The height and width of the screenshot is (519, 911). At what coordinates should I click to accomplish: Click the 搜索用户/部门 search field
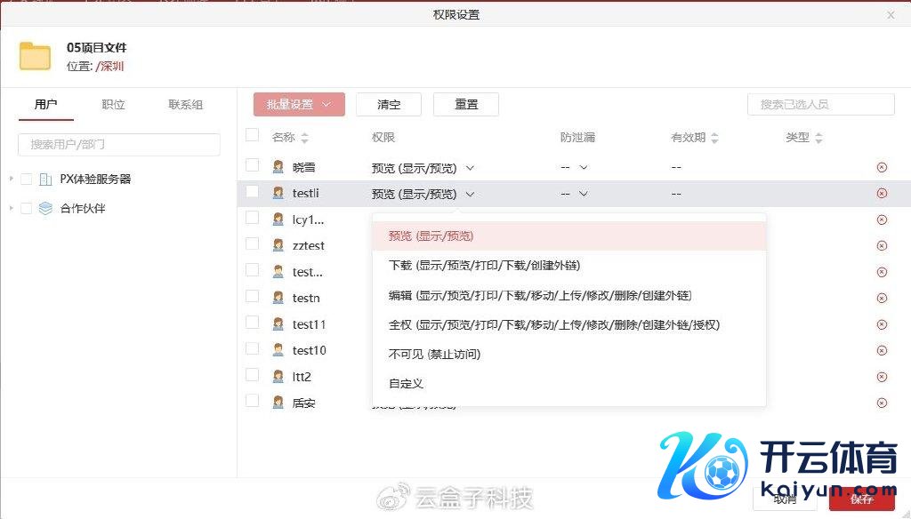pyautogui.click(x=119, y=144)
